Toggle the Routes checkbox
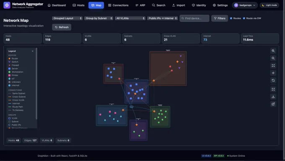This screenshot has height=161, width=285. point(231,18)
